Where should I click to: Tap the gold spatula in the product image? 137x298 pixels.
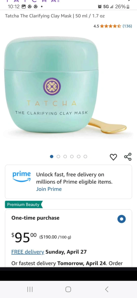(x=108, y=126)
